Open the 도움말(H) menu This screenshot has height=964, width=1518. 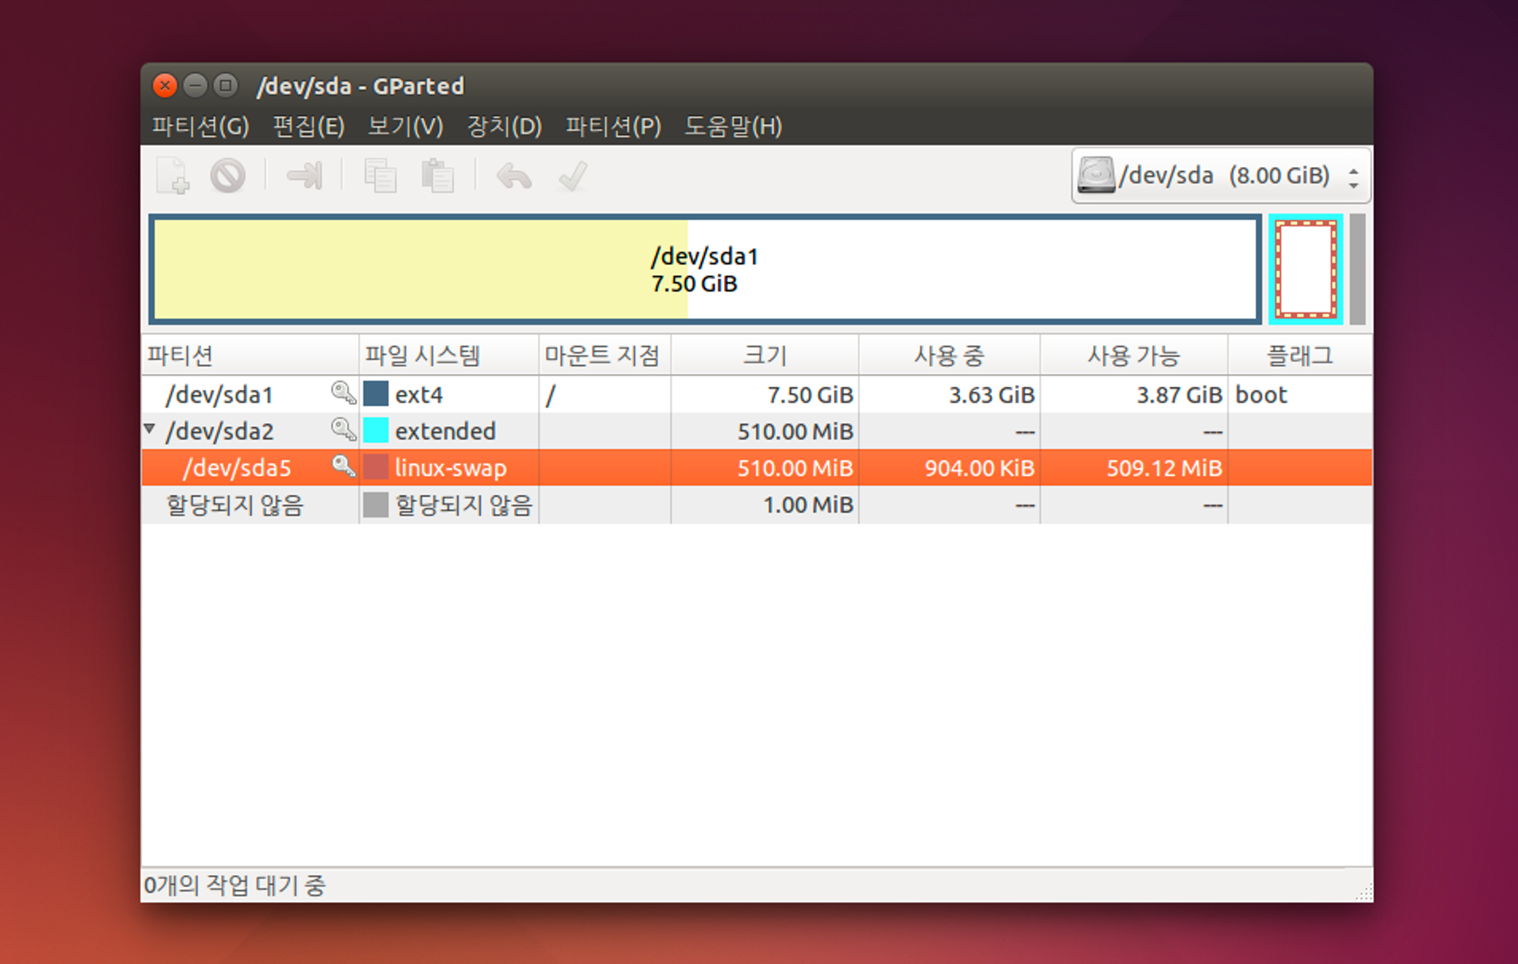click(733, 126)
